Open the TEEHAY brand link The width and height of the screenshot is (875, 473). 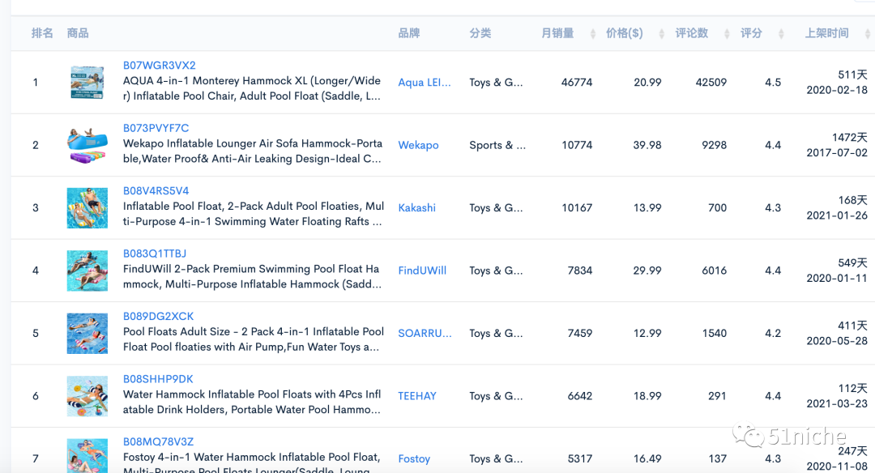click(417, 396)
